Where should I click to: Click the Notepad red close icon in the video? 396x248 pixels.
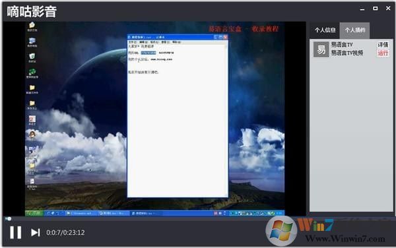pos(226,37)
